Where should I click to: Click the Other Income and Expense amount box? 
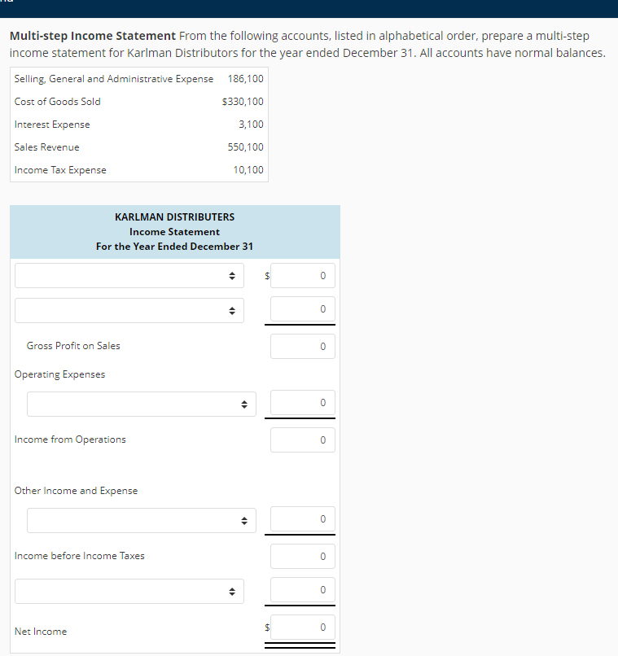click(302, 520)
